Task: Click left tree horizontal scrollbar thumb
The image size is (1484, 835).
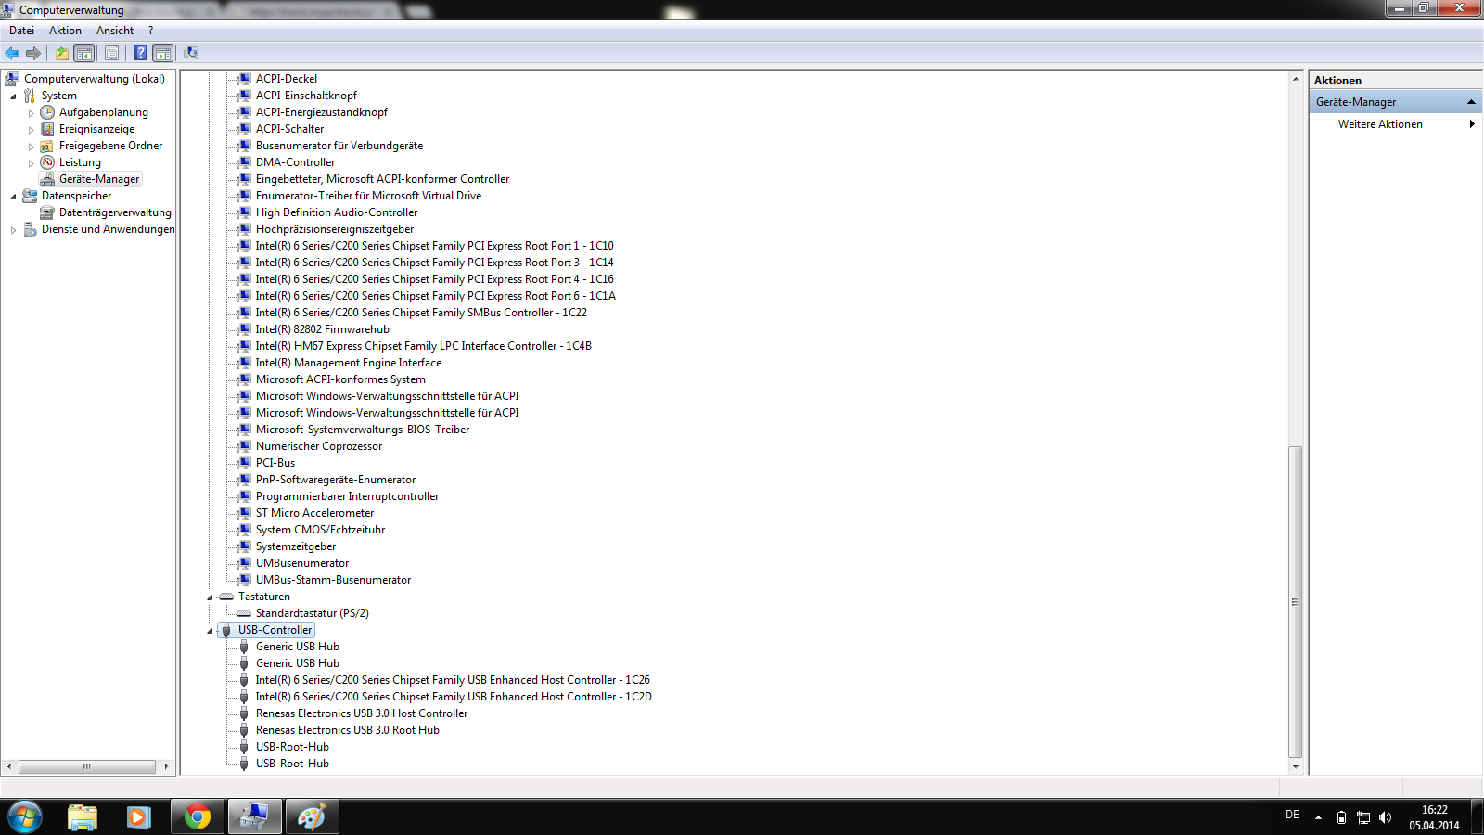Action: (87, 766)
